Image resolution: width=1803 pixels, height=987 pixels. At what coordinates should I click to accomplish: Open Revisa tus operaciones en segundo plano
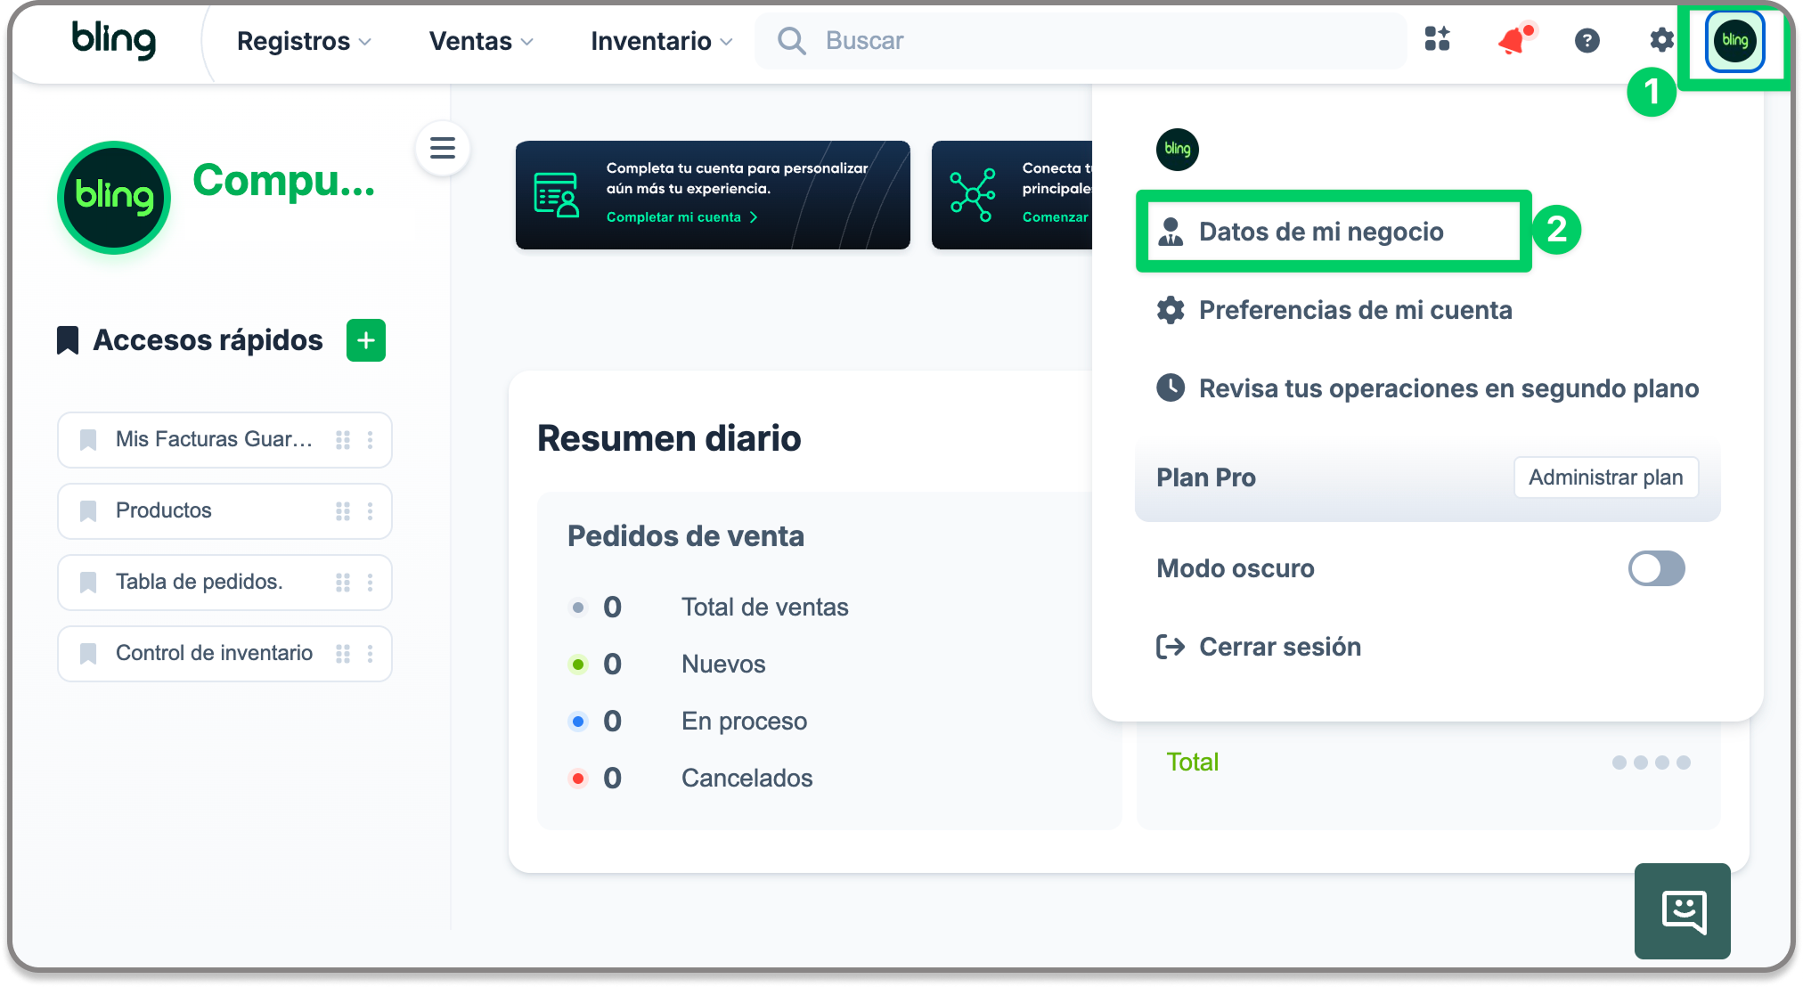pos(1427,388)
